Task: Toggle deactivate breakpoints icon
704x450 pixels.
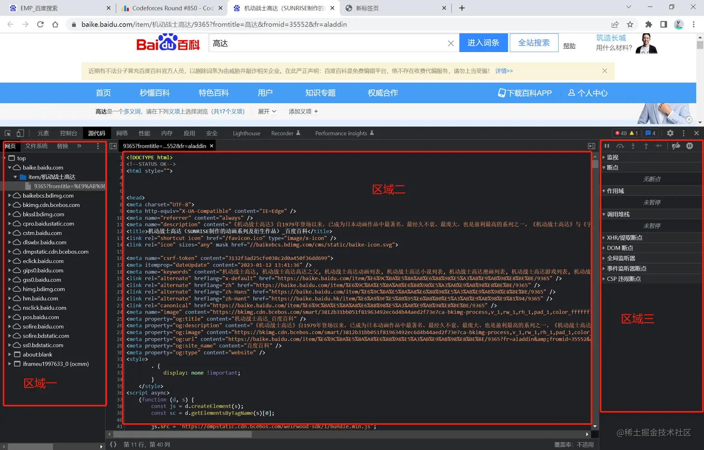Action: pos(676,146)
